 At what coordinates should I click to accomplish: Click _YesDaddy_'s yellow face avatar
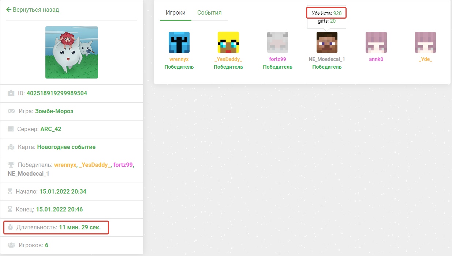[x=228, y=42]
